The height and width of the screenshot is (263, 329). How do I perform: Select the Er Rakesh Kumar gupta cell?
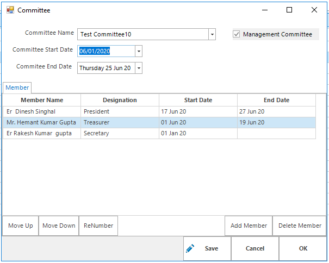[x=42, y=133]
